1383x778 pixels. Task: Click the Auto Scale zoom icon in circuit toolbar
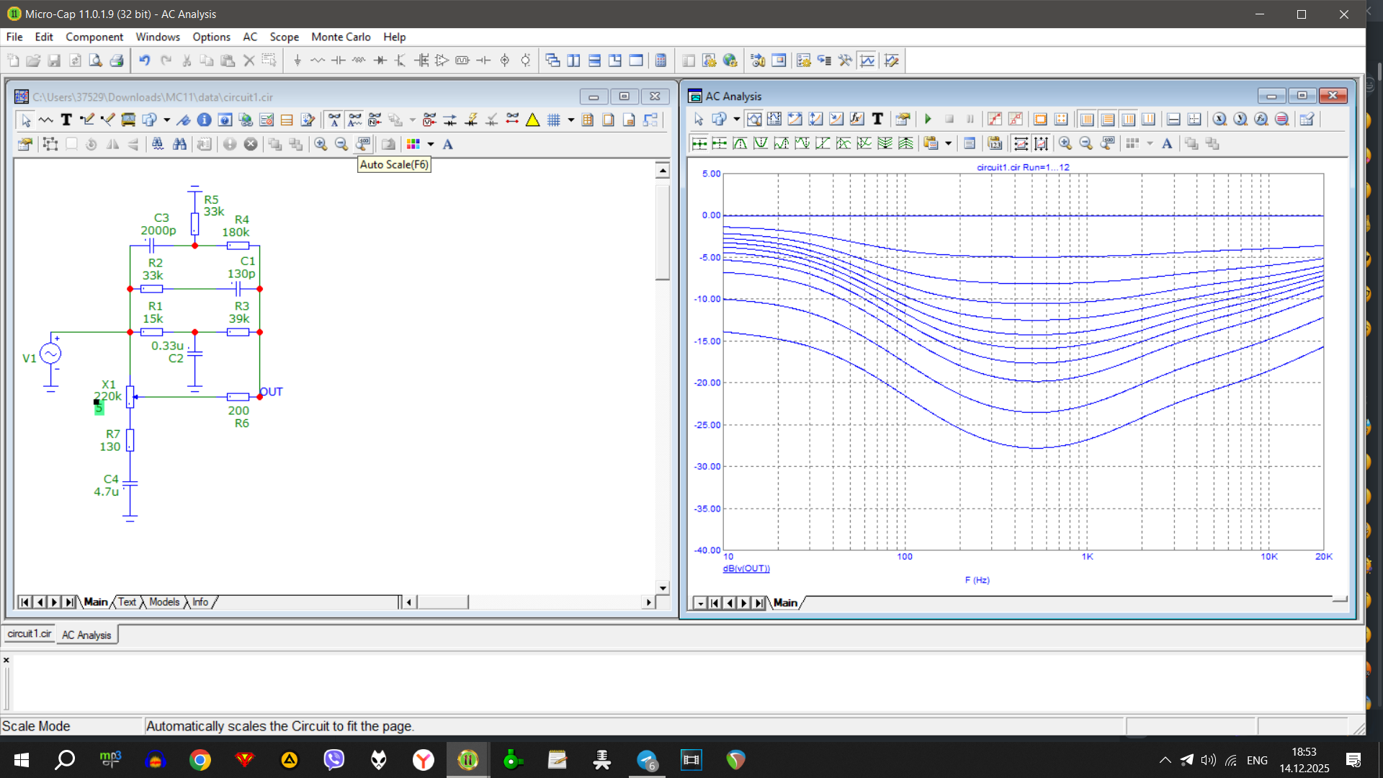363,144
